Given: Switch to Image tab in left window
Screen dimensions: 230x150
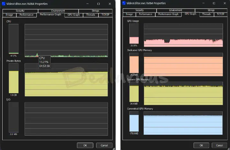Looking at the screenshot, I should (x=9, y=15).
